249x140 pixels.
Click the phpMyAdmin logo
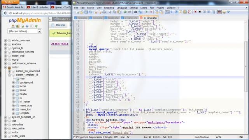click(x=25, y=20)
